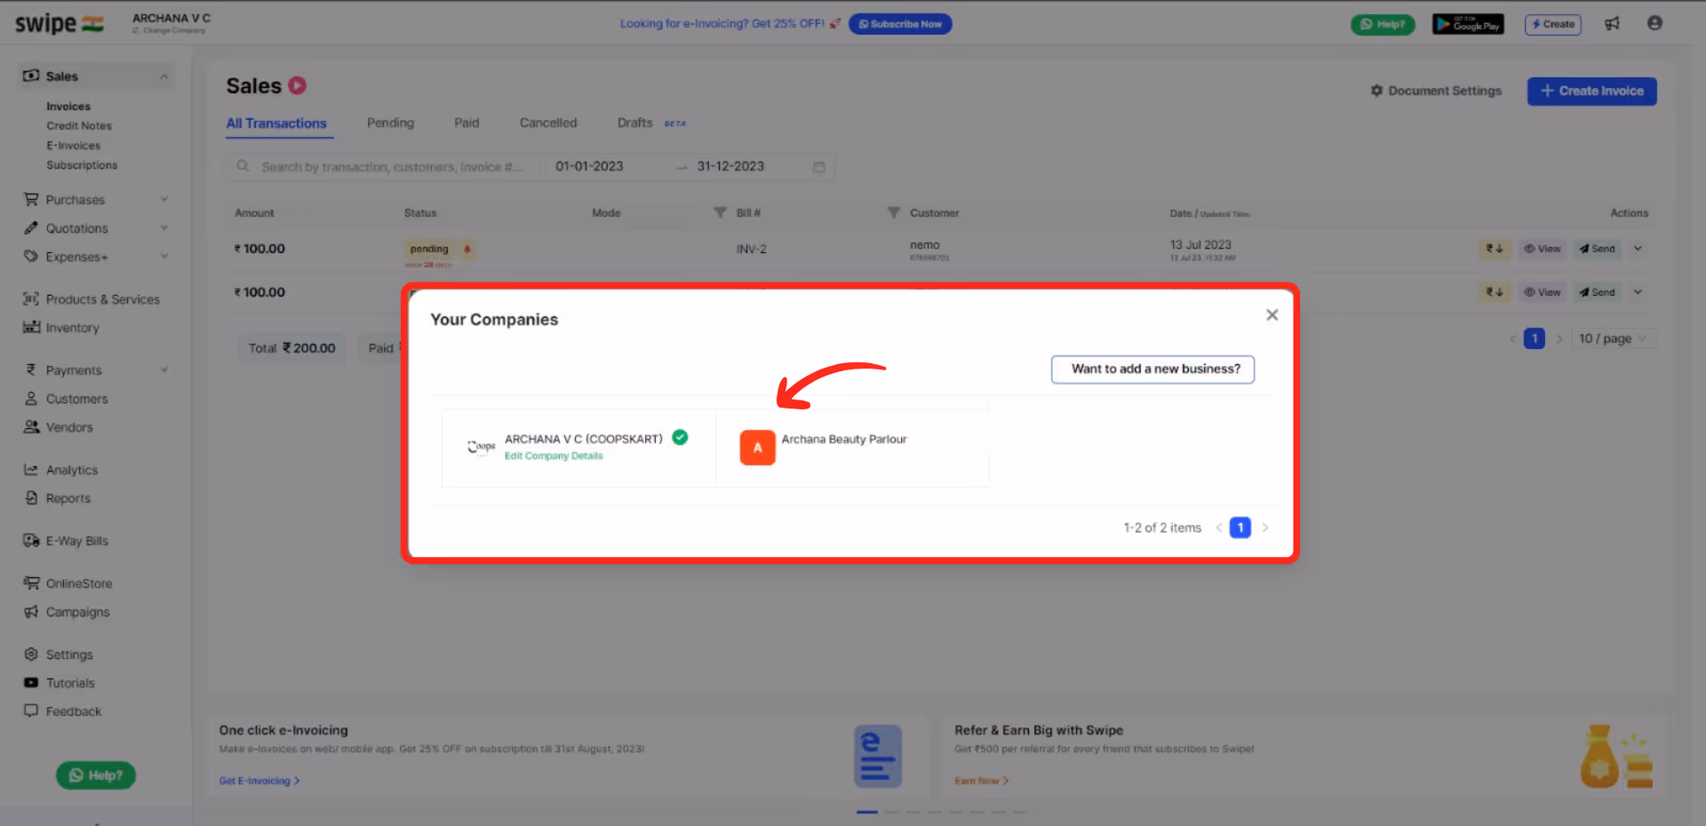The image size is (1706, 826).
Task: Click next page arrow in companies dialog
Action: pos(1265,528)
